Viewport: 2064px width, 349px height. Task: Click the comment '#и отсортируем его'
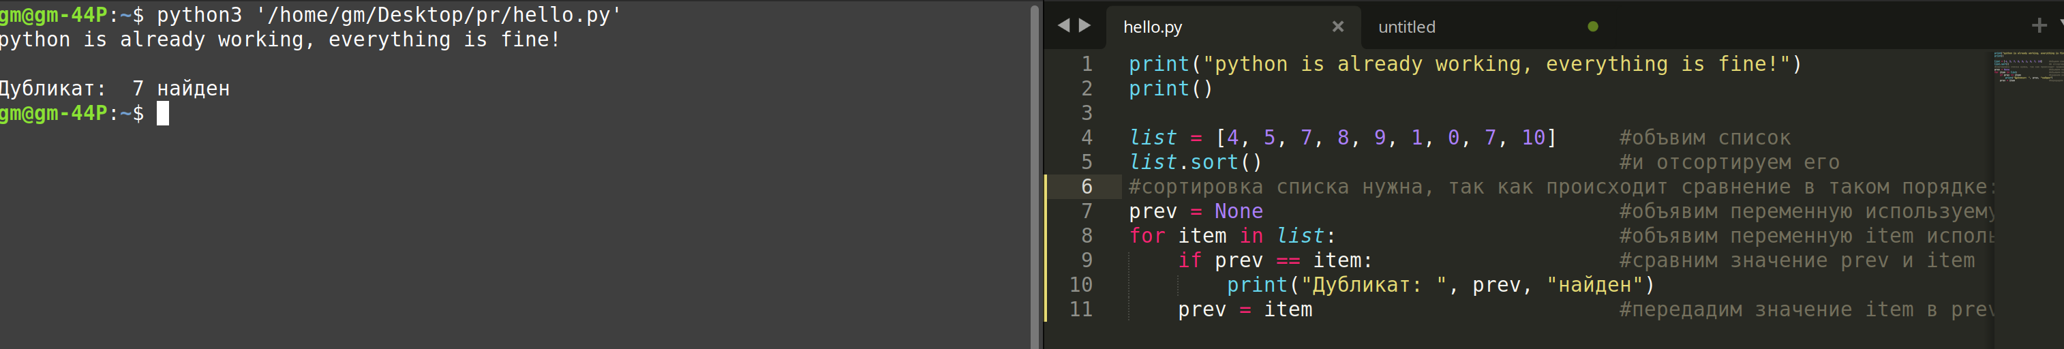click(1729, 162)
